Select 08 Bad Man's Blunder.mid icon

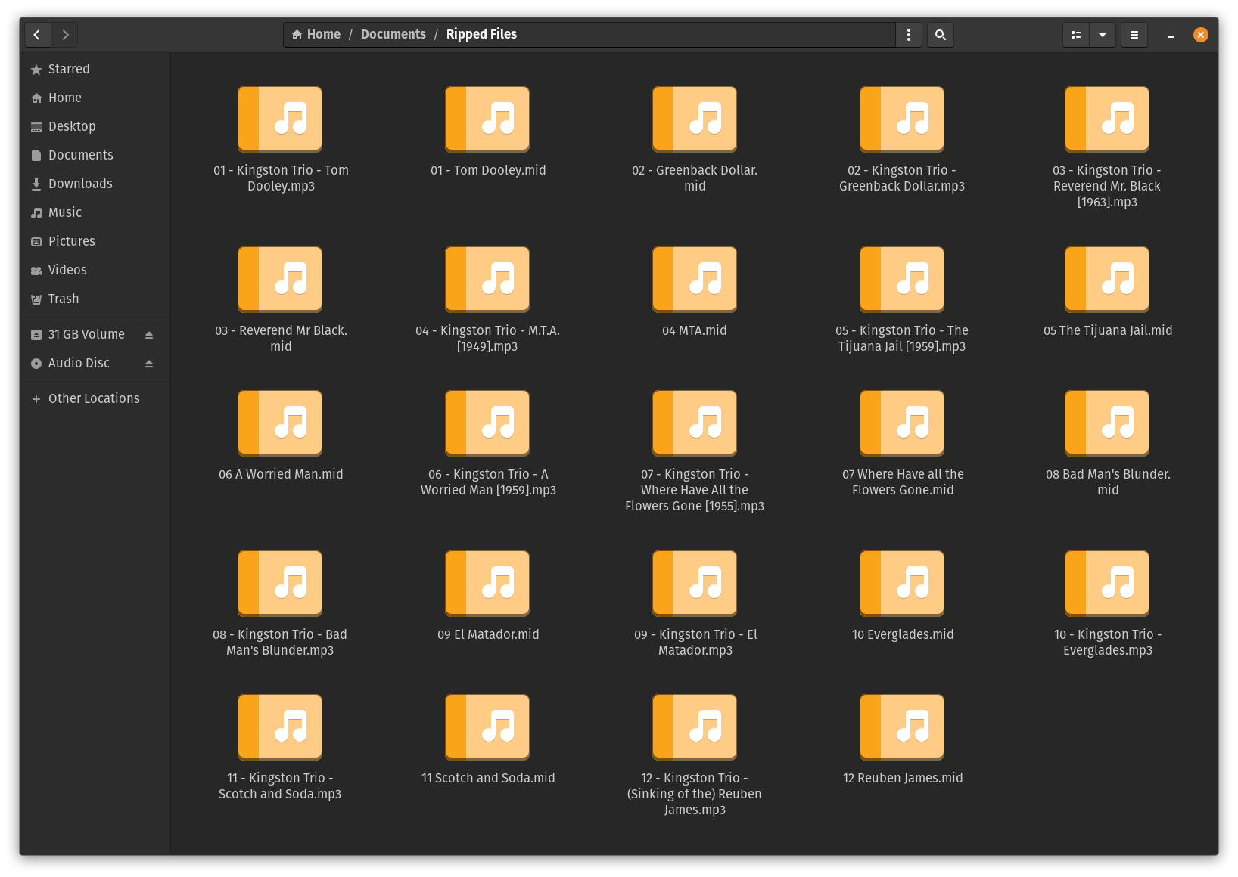point(1107,423)
